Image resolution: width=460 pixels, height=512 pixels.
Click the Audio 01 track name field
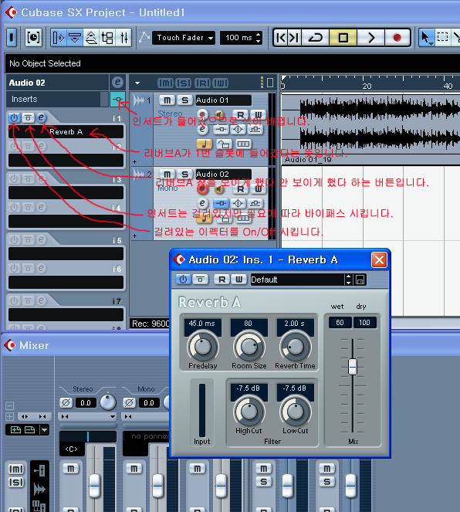pos(224,100)
